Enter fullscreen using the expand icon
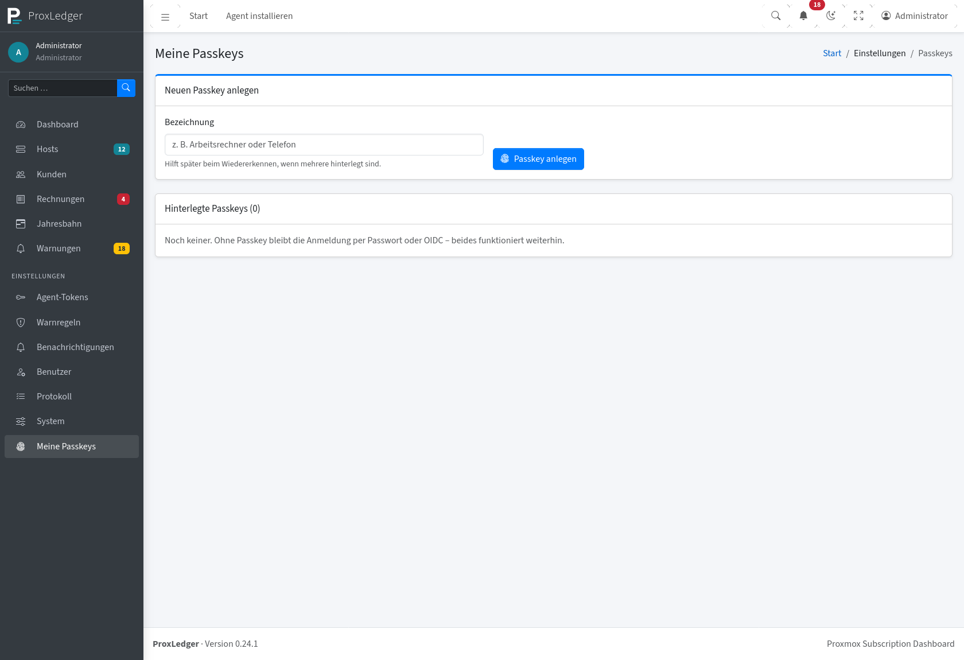This screenshot has height=660, width=964. pos(858,16)
